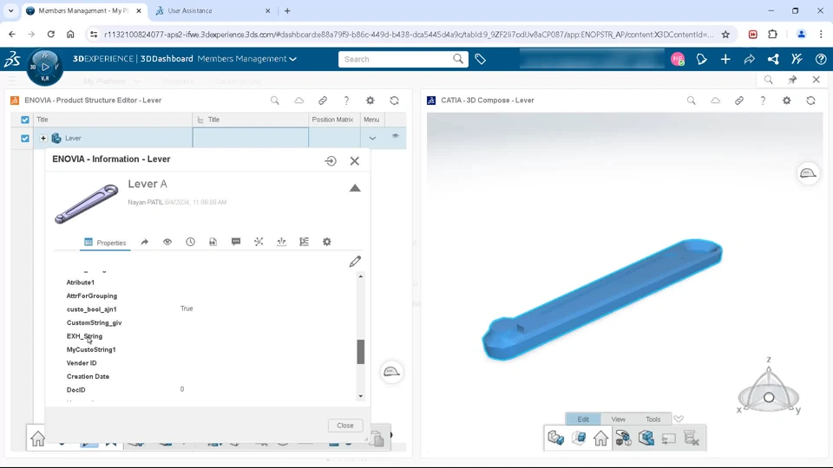Image resolution: width=833 pixels, height=468 pixels.
Task: Toggle the select-all checkbox in Title header
Action: click(x=25, y=120)
